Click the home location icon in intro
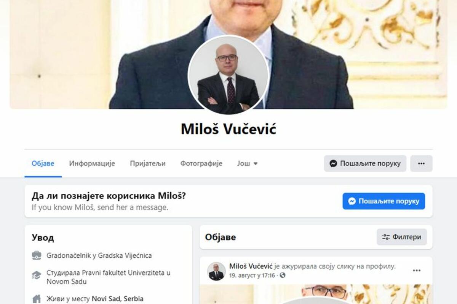The image size is (457, 304). coord(37,299)
